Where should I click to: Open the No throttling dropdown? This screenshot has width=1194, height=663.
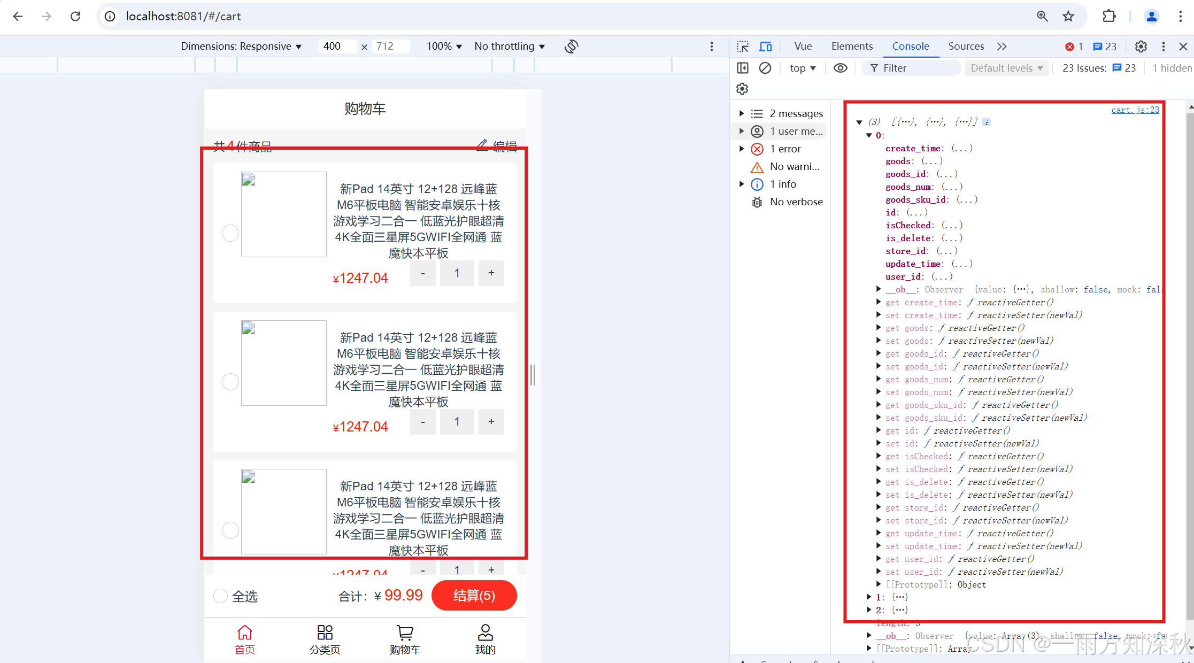(x=510, y=47)
